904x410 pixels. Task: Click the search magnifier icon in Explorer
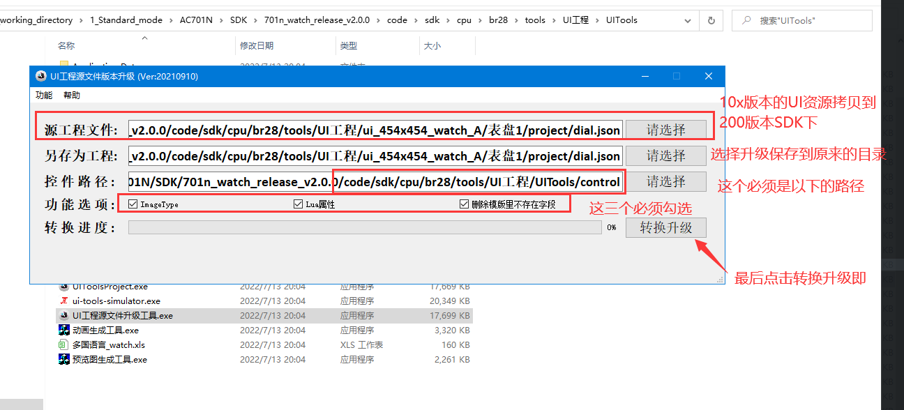[746, 21]
